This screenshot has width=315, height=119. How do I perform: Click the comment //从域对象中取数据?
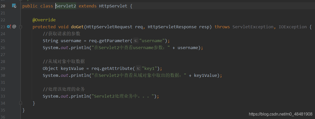click(64, 61)
